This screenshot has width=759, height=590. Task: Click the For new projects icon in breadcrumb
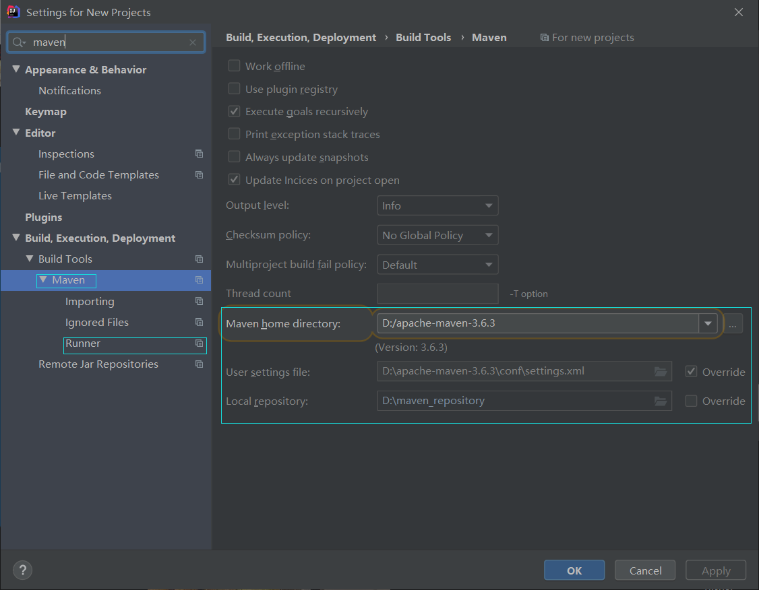pos(545,38)
